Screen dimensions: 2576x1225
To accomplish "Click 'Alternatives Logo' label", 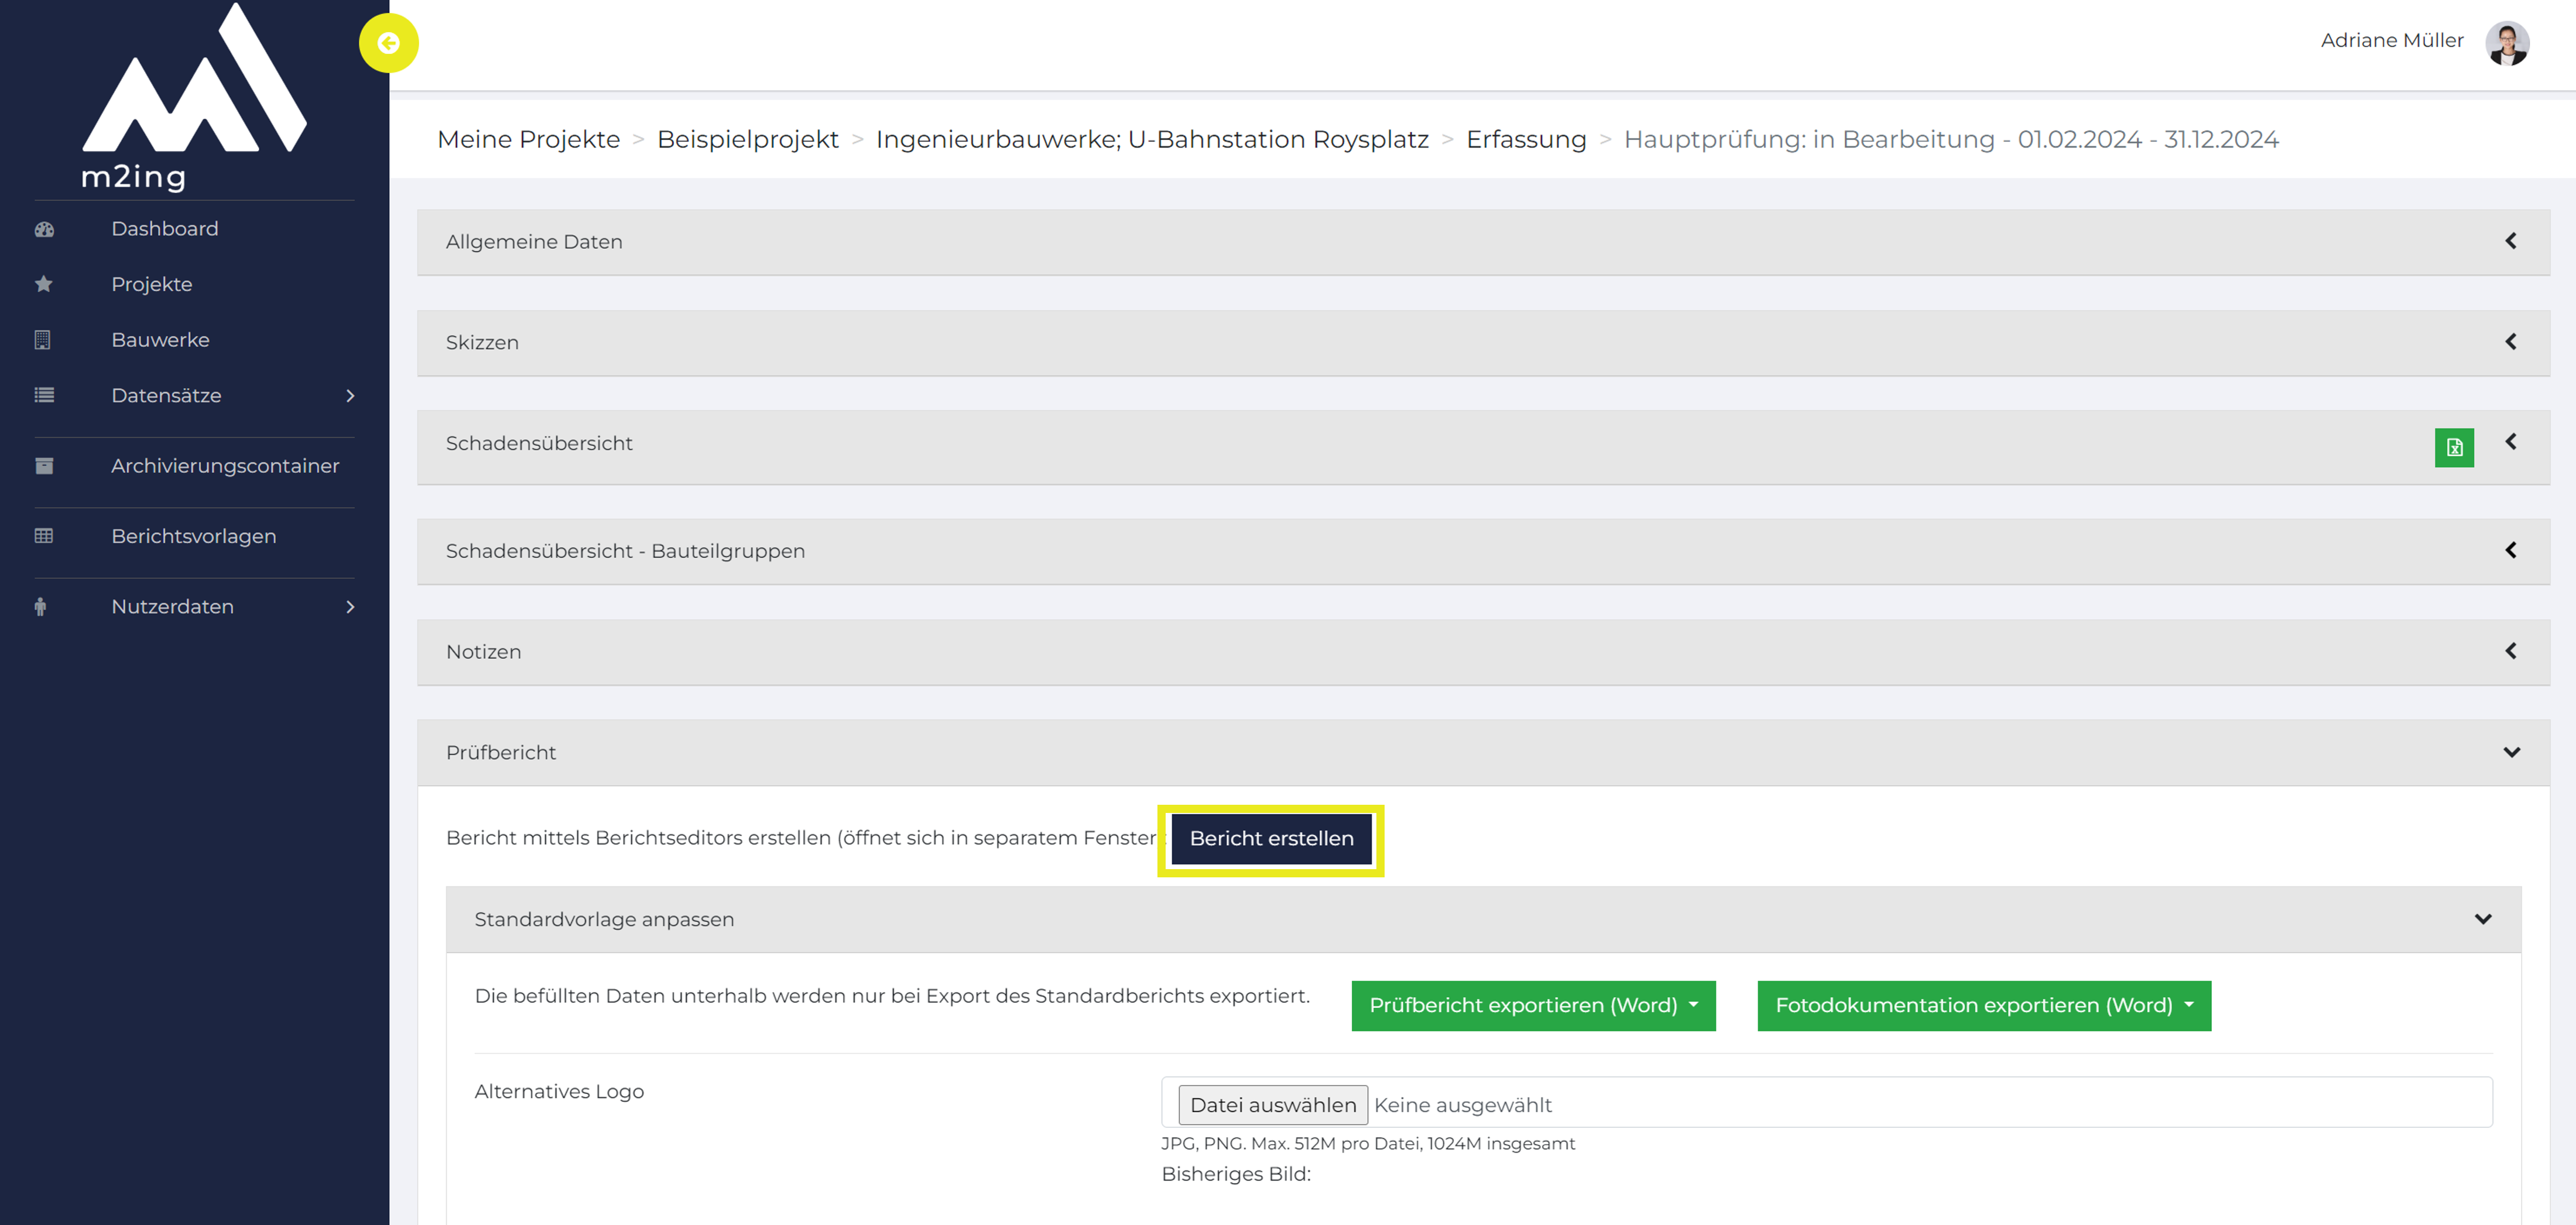I will (559, 1092).
